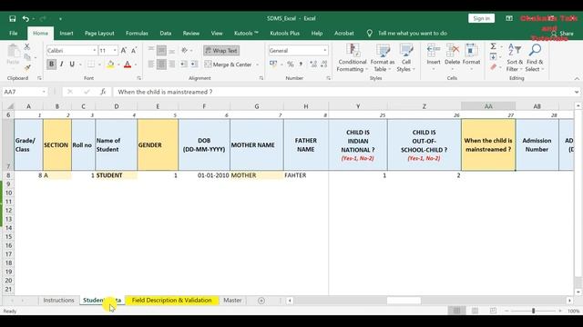The width and height of the screenshot is (583, 327).
Task: Increase font size with the larger A icon
Action: point(124,51)
